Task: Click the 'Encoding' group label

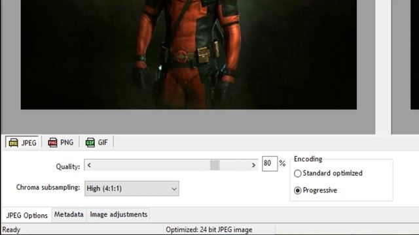Action: [x=308, y=159]
